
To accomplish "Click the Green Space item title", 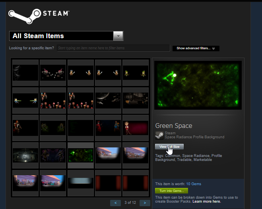I will [x=174, y=126].
